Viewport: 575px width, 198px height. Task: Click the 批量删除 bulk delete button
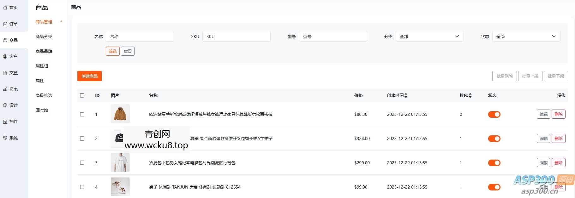click(x=505, y=76)
